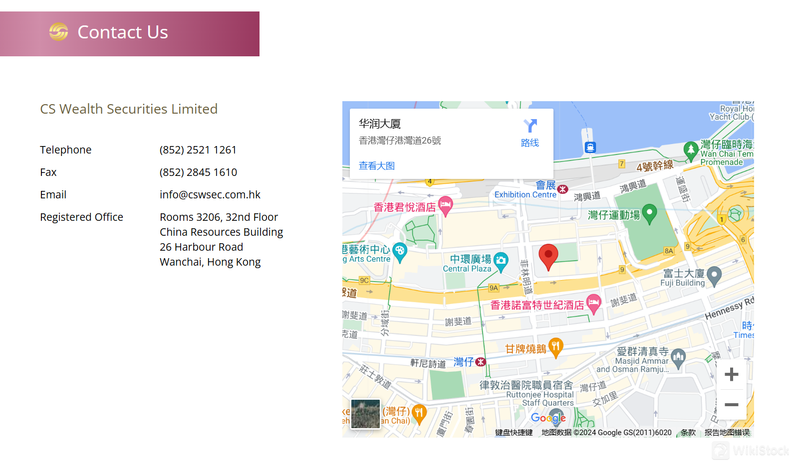The image size is (794, 468).
Task: Click the Registered Office label
Action: (x=81, y=217)
